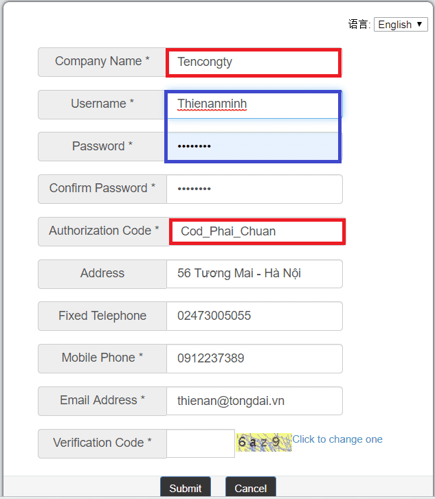This screenshot has width=435, height=499.
Task: Click the 'Mobile Phone *' label
Action: (102, 358)
